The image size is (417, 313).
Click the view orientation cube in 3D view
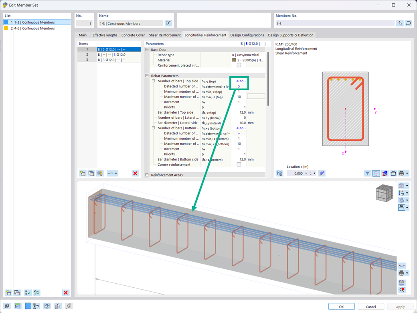[384, 193]
